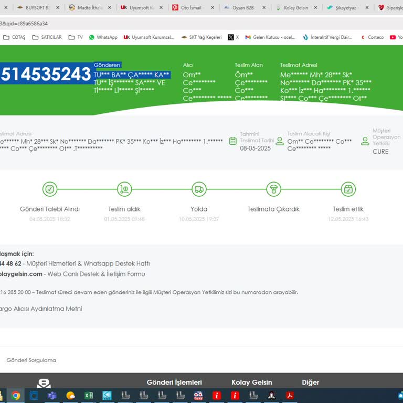Open the Gelen Kutusu Gmail bookmark
This screenshot has height=403, width=403.
[270, 37]
